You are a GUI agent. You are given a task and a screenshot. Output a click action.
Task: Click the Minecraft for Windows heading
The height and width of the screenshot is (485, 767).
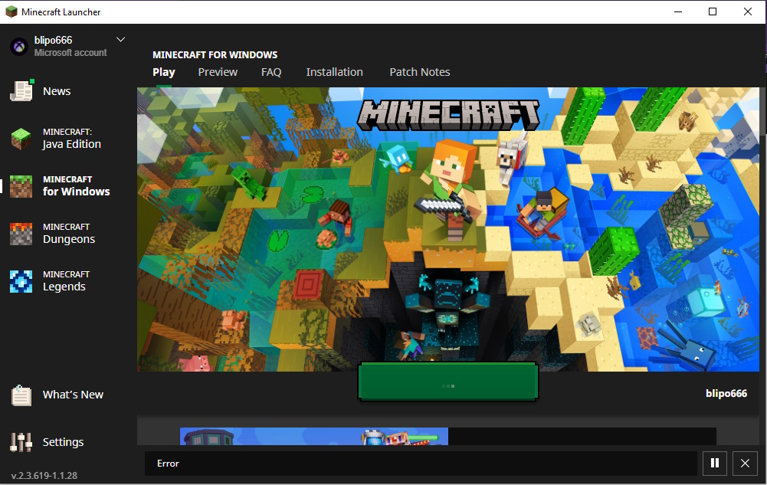215,54
